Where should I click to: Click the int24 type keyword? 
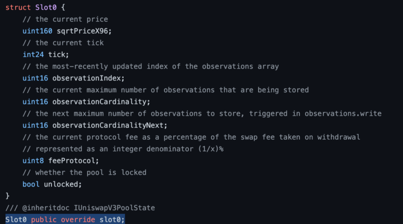pos(33,54)
